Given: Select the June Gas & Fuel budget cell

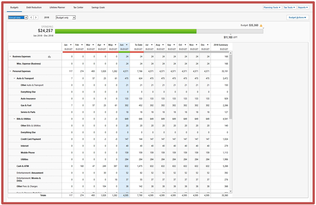Looking at the screenshot, I should point(124,105).
